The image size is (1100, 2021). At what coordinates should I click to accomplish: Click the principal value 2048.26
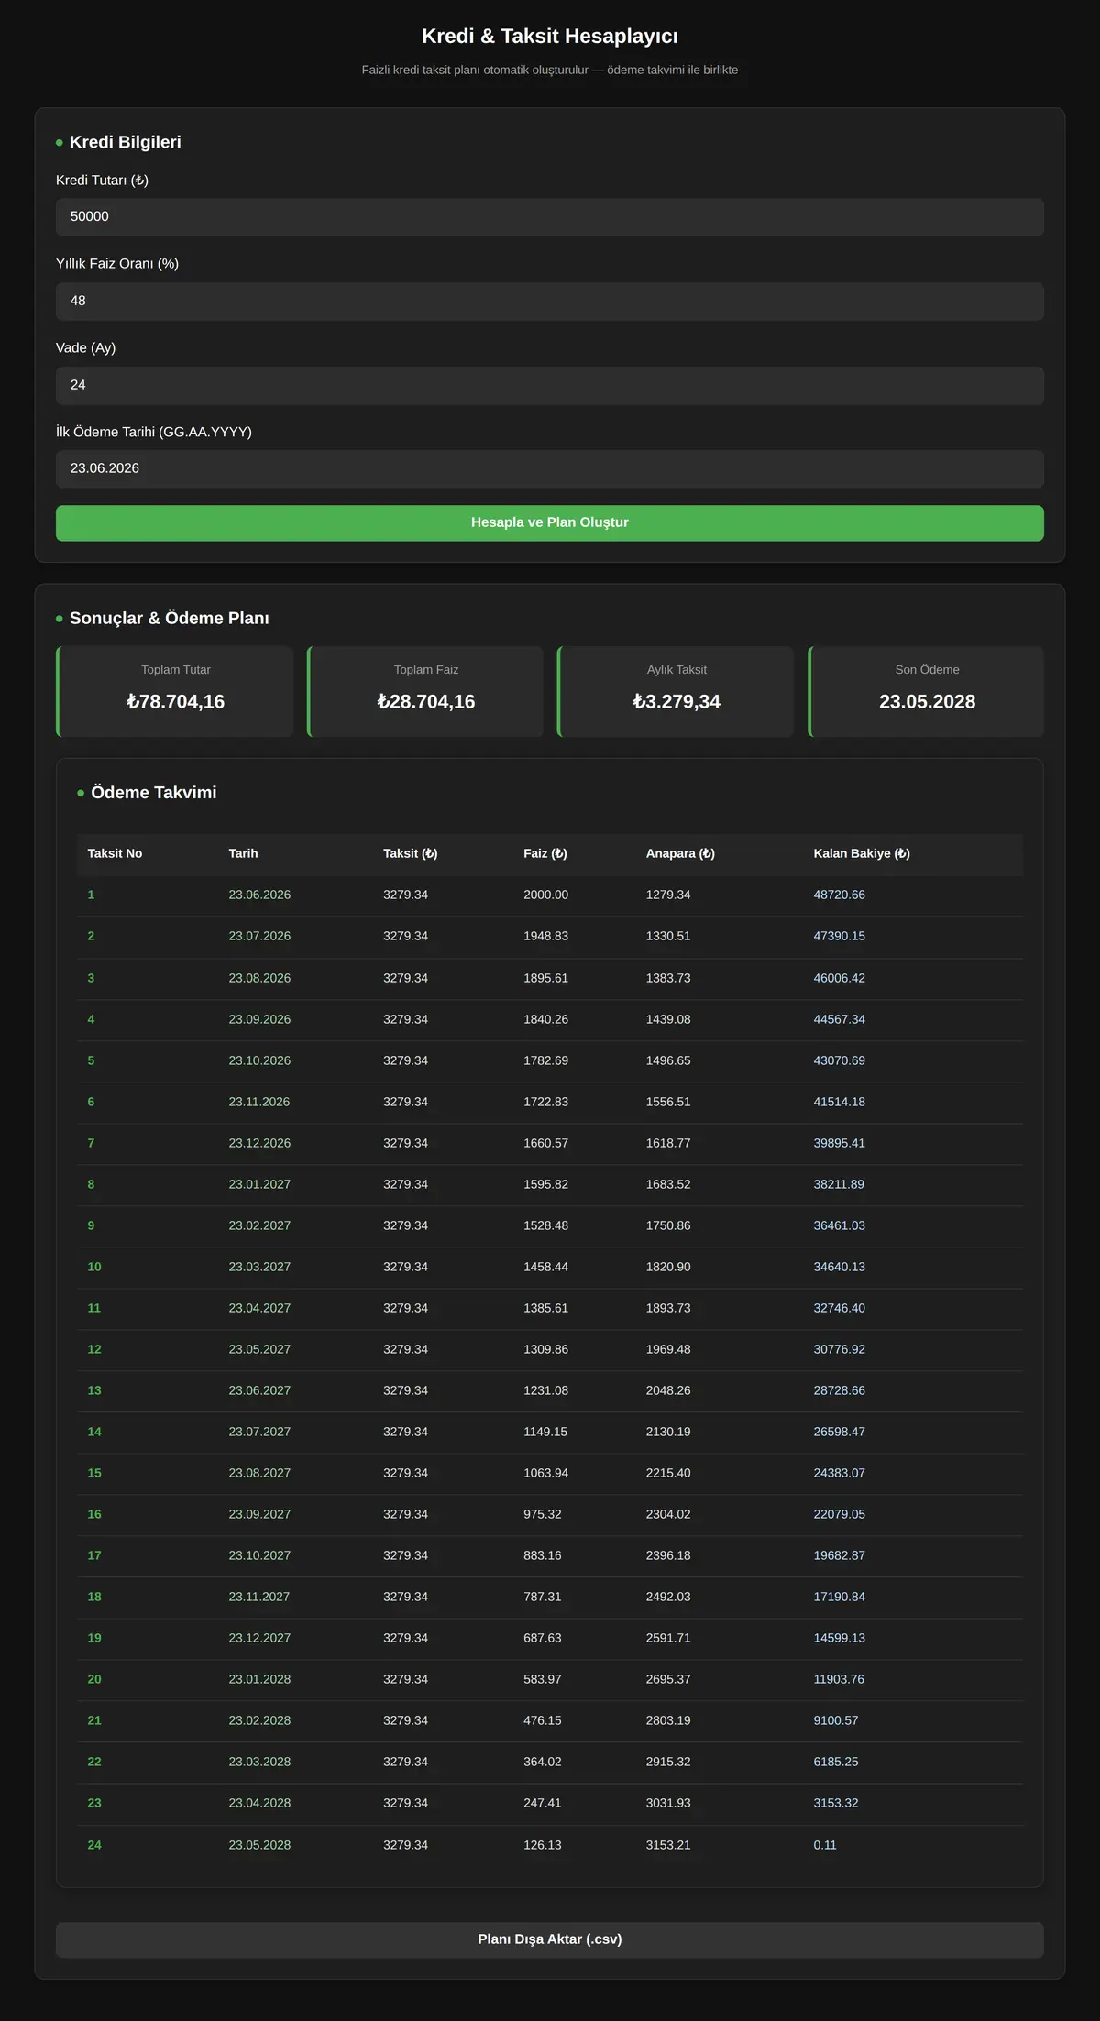[x=668, y=1390]
